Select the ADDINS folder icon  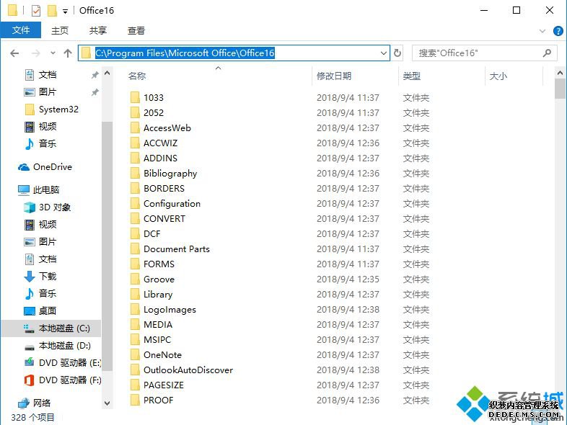point(135,158)
